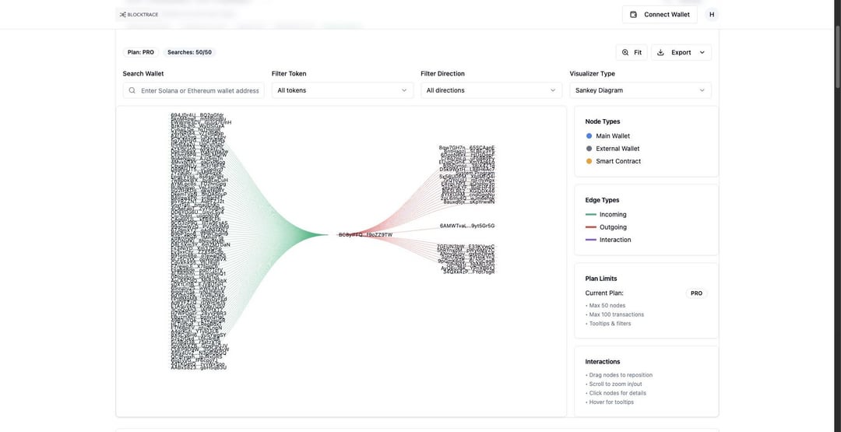Expand the Export chevron arrow

[702, 52]
